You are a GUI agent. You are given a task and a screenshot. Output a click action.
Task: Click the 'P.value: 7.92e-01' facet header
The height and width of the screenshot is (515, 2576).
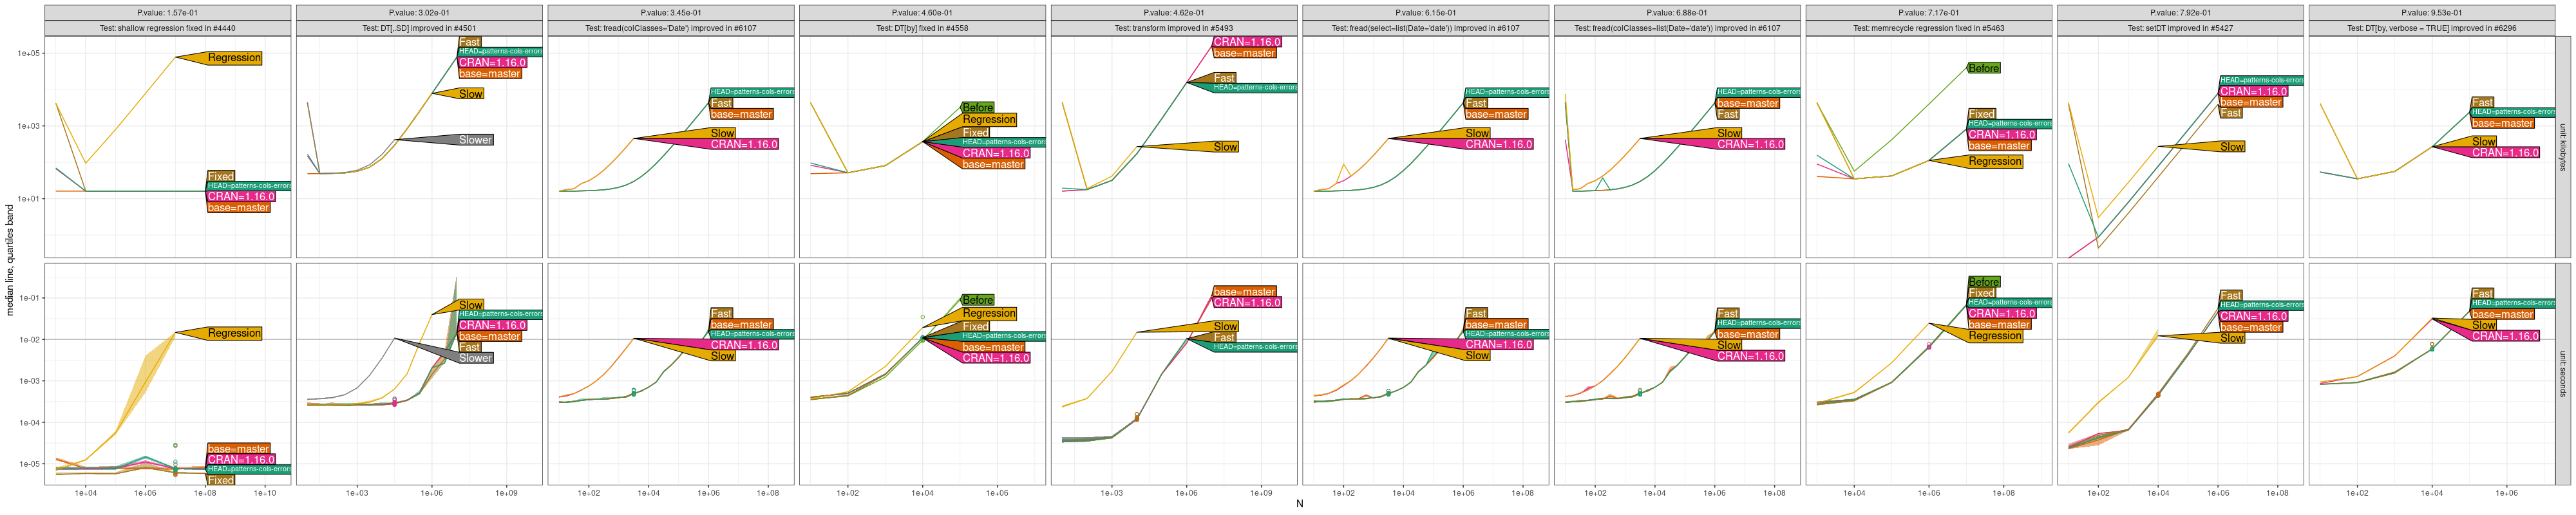tap(2180, 13)
